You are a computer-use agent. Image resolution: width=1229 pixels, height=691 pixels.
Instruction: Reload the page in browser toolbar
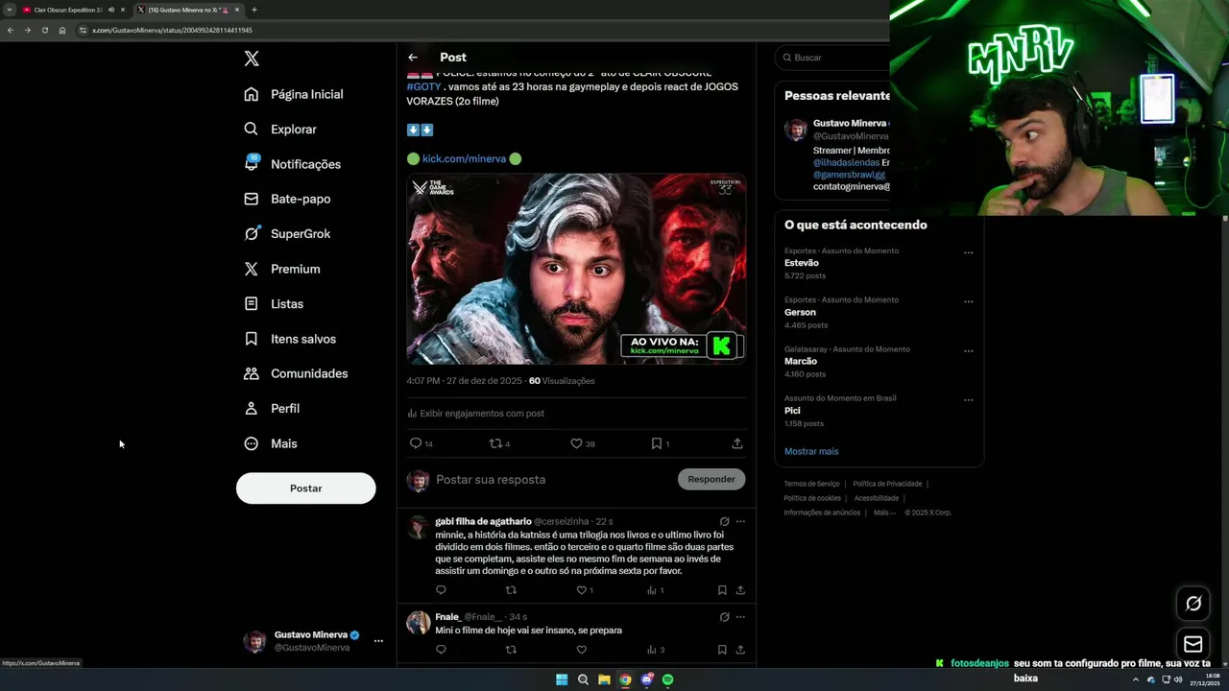(44, 31)
